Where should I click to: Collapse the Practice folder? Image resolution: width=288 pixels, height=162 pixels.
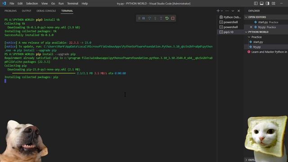tap(266, 37)
